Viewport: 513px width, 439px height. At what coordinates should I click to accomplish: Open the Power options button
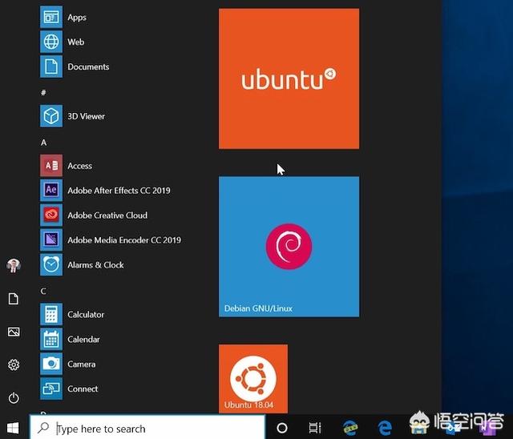(14, 397)
